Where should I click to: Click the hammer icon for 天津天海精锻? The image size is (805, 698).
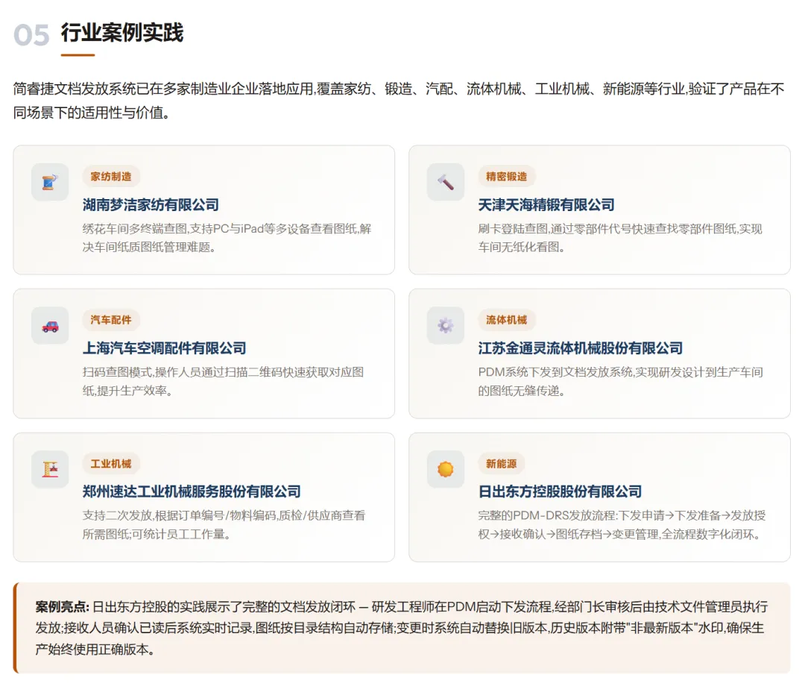[446, 182]
